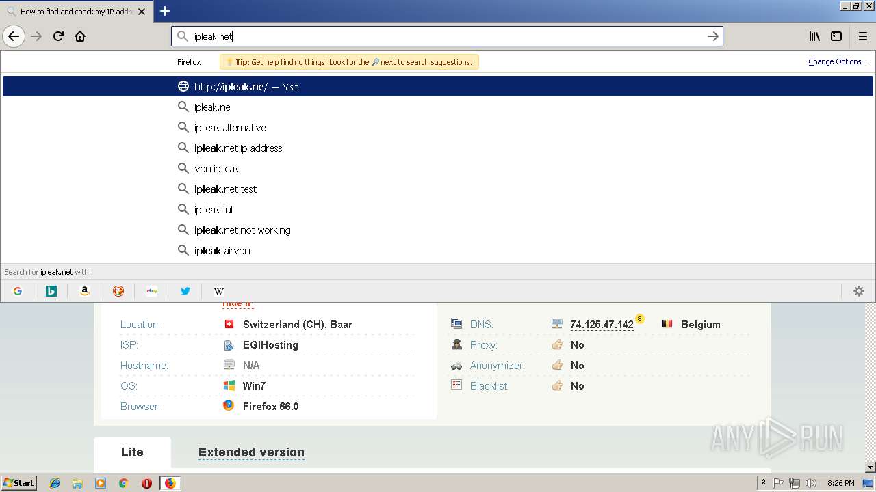Click the 'EGIHosting' ISP value
Image resolution: width=876 pixels, height=492 pixels.
coord(270,345)
